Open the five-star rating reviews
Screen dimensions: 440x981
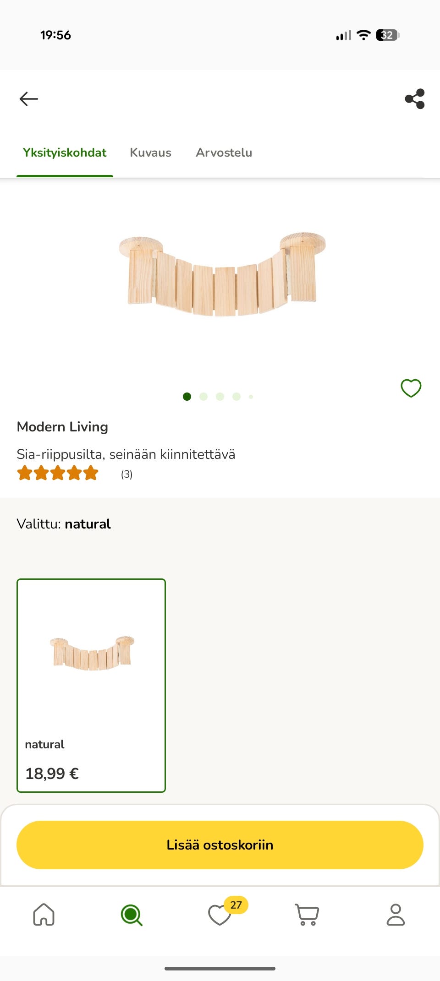[58, 473]
